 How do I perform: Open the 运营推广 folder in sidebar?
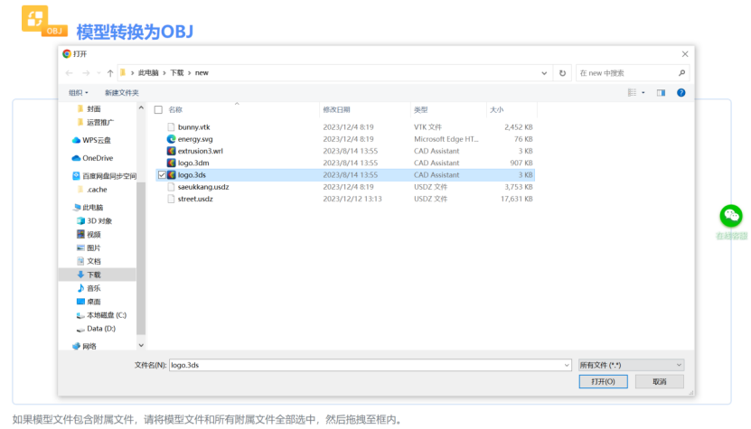95,122
